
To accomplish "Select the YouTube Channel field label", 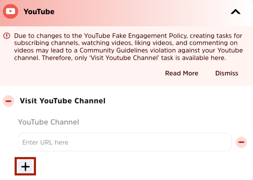I will click(x=49, y=122).
